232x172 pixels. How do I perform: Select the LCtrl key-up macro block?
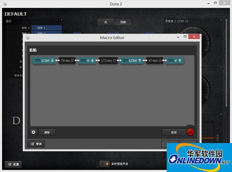pos(132,60)
